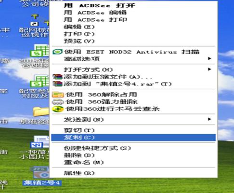
Task: Click 360 plus icon beside 木马云查杀
Action: pos(58,109)
